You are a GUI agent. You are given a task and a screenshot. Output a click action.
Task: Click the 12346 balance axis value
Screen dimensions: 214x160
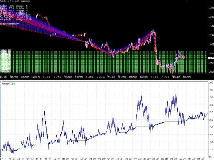point(211,127)
